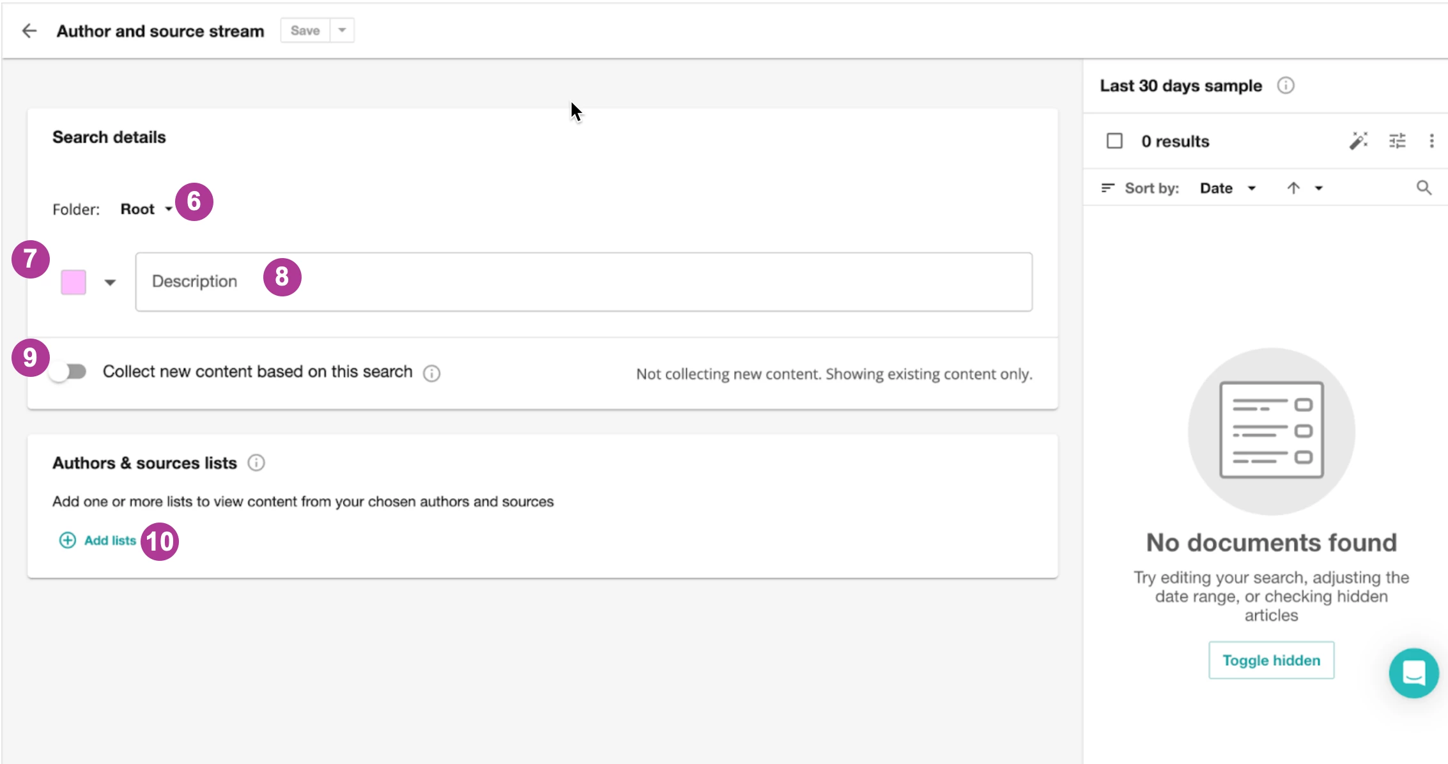Open the filter sliders icon
Viewport: 1448px width, 764px height.
point(1398,141)
